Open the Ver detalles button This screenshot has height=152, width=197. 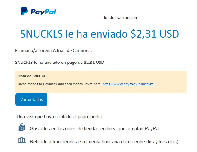pos(31,99)
